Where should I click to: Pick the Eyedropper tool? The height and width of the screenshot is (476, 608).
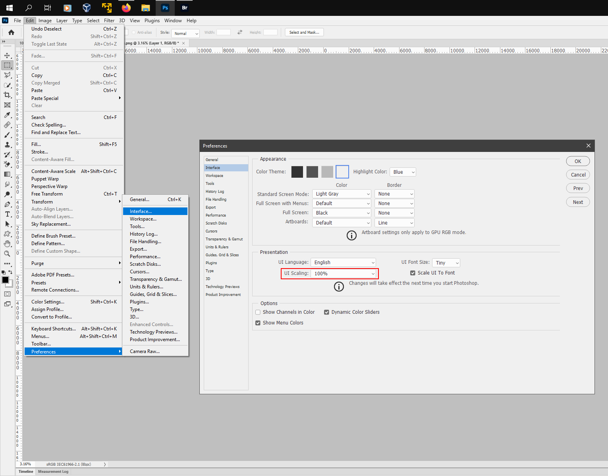(7, 115)
